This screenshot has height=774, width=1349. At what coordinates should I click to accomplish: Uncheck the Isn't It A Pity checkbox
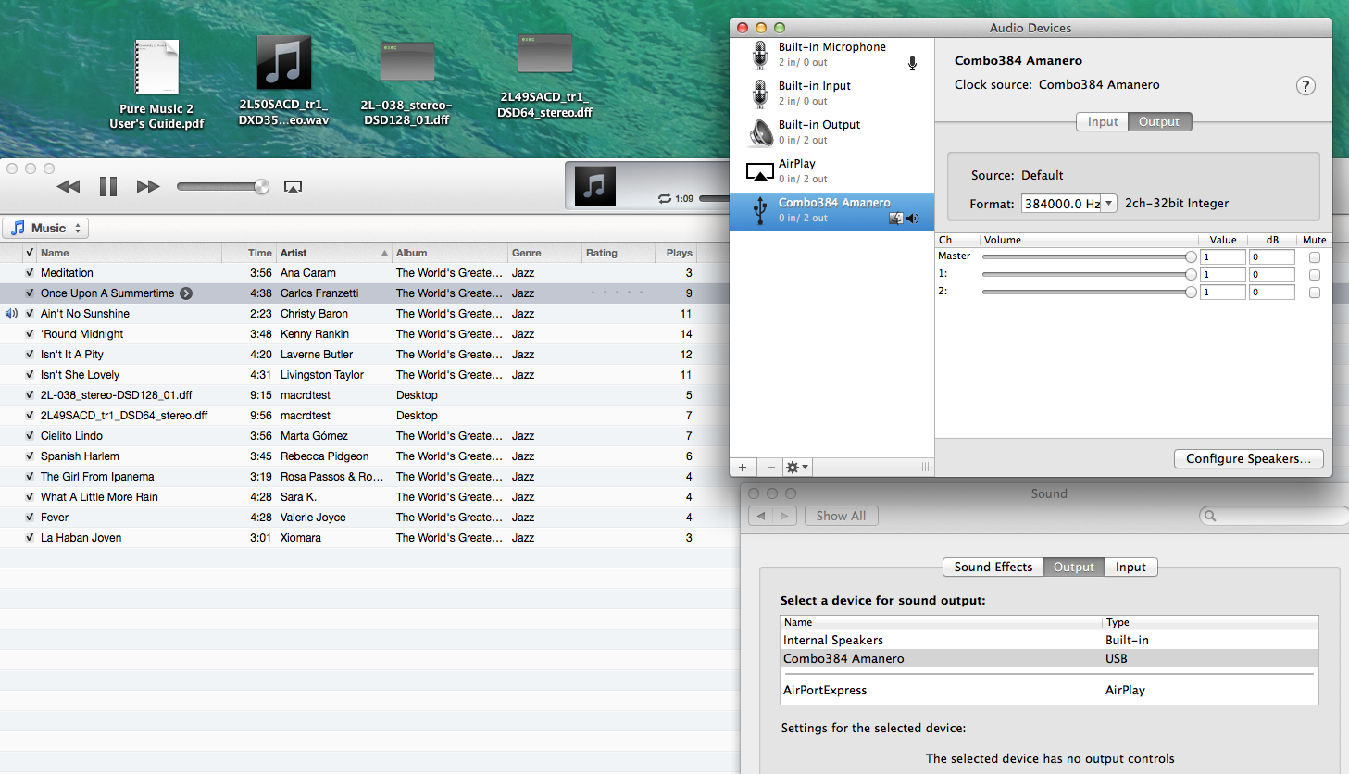30,355
